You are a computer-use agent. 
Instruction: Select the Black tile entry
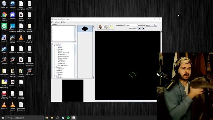click(60, 47)
